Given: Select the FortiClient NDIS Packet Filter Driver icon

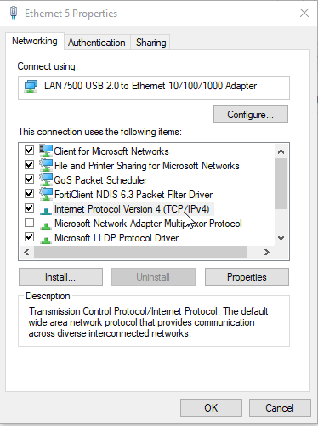Looking at the screenshot, I should (46, 194).
